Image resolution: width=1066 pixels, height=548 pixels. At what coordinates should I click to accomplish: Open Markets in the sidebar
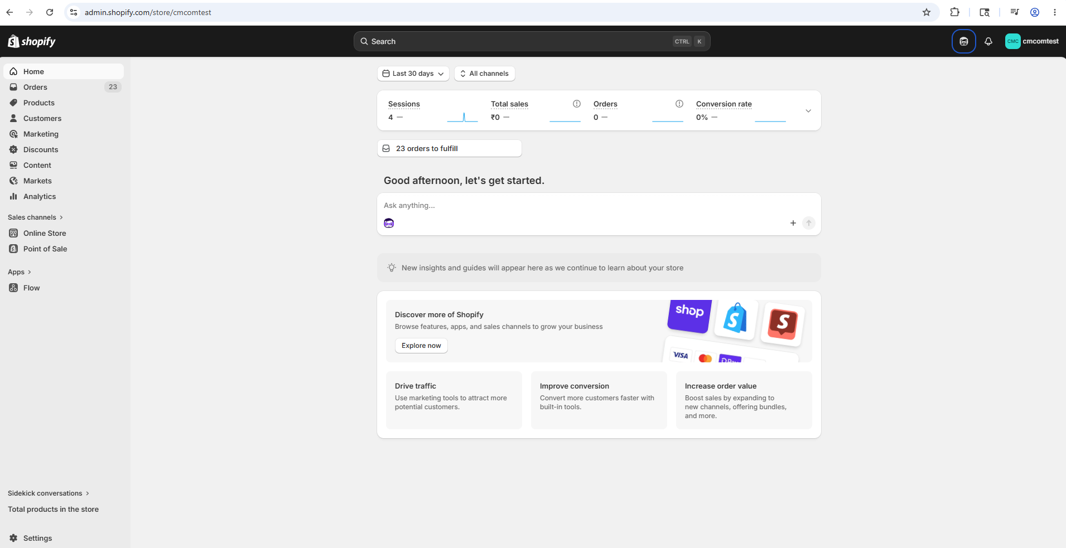click(x=64, y=181)
